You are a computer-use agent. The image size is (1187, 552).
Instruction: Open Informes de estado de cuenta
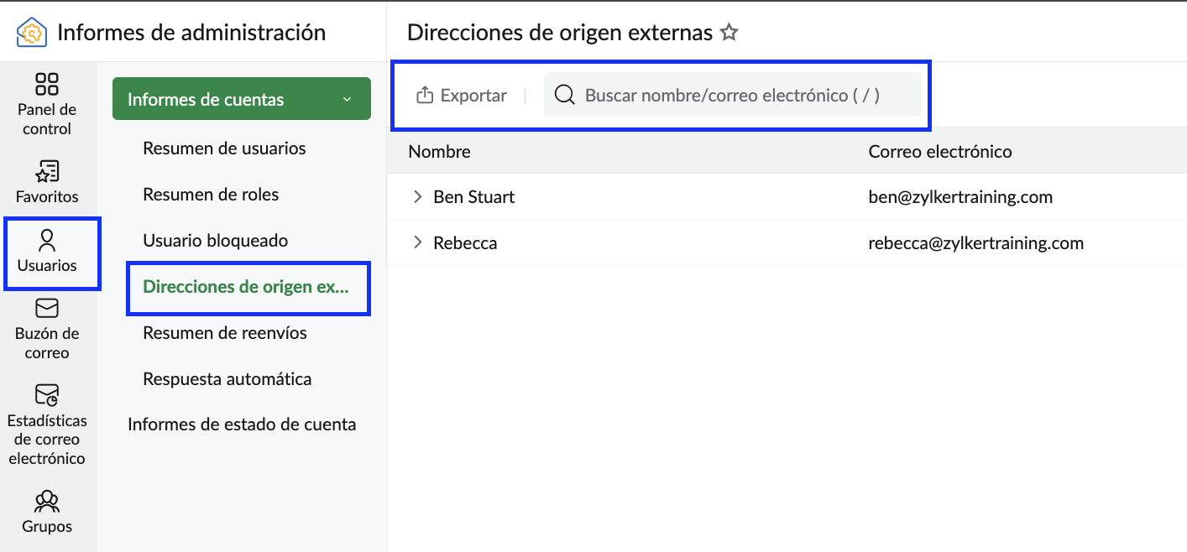242,424
